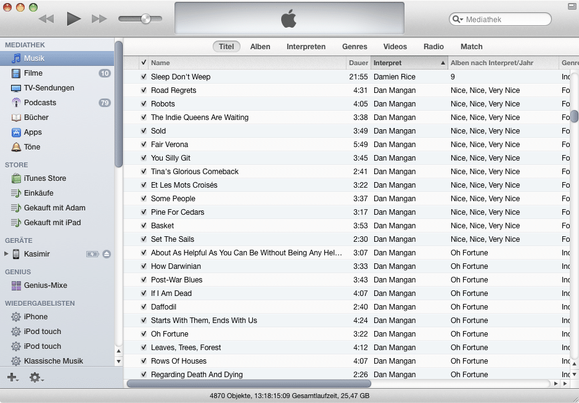Sort by the Name column header
579x403 pixels.
click(247, 63)
